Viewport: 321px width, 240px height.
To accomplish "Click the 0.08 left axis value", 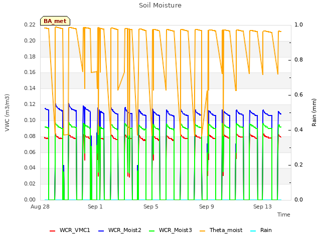I will click(x=30, y=136).
